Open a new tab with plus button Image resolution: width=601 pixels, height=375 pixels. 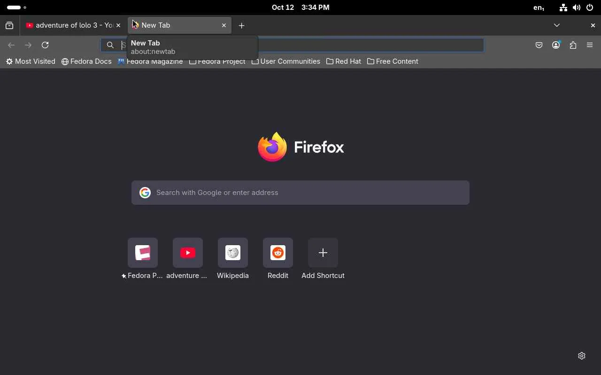pyautogui.click(x=241, y=25)
